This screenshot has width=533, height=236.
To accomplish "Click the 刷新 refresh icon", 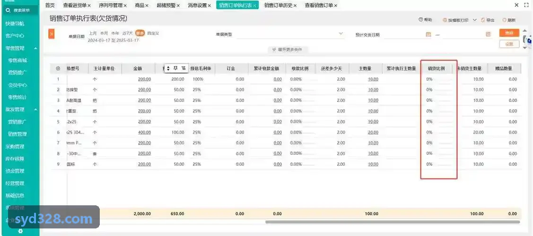I will coord(504,20).
